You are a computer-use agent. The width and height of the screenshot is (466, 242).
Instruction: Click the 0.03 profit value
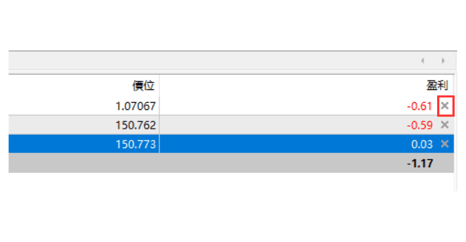422,144
